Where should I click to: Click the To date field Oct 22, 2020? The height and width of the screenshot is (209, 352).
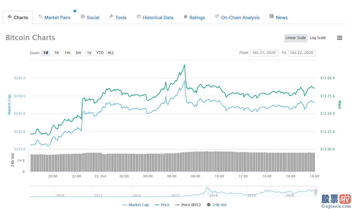(302, 53)
